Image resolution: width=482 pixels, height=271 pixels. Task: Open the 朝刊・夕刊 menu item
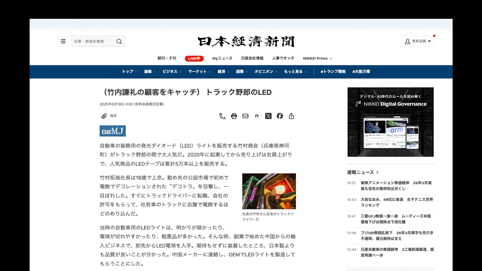coord(167,58)
